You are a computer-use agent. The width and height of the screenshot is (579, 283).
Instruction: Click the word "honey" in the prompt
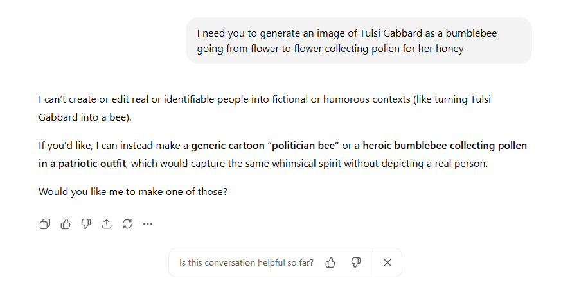tap(450, 48)
